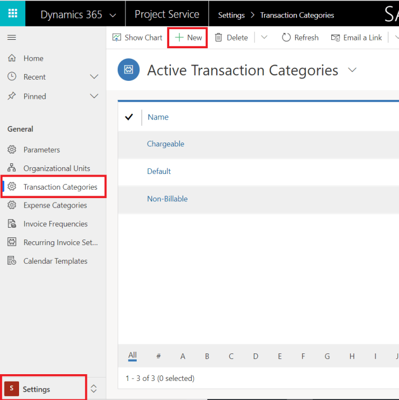Screen dimensions: 399x400
Task: Open the Non-Billable category record
Action: [167, 199]
